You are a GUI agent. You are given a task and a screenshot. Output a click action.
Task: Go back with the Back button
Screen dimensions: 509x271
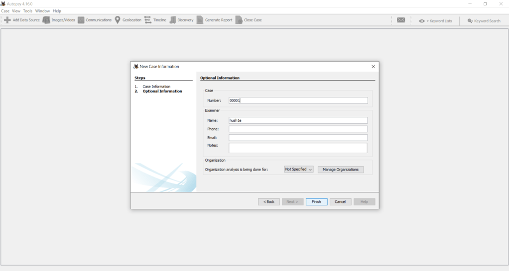(x=268, y=202)
